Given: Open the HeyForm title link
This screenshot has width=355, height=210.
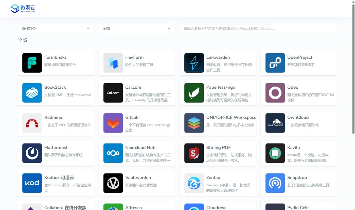Looking at the screenshot, I should [134, 57].
